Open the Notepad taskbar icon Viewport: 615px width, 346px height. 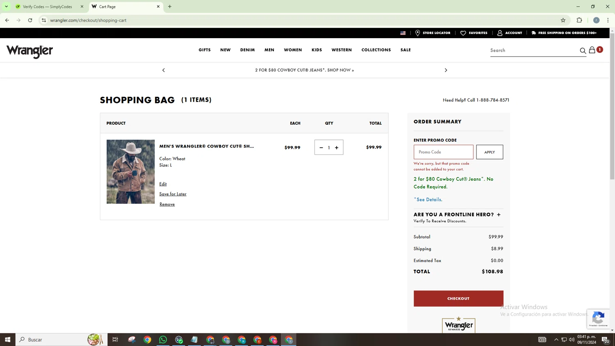[194, 339]
